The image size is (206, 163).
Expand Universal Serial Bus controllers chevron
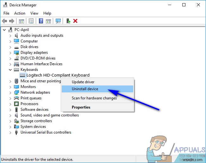(10, 133)
